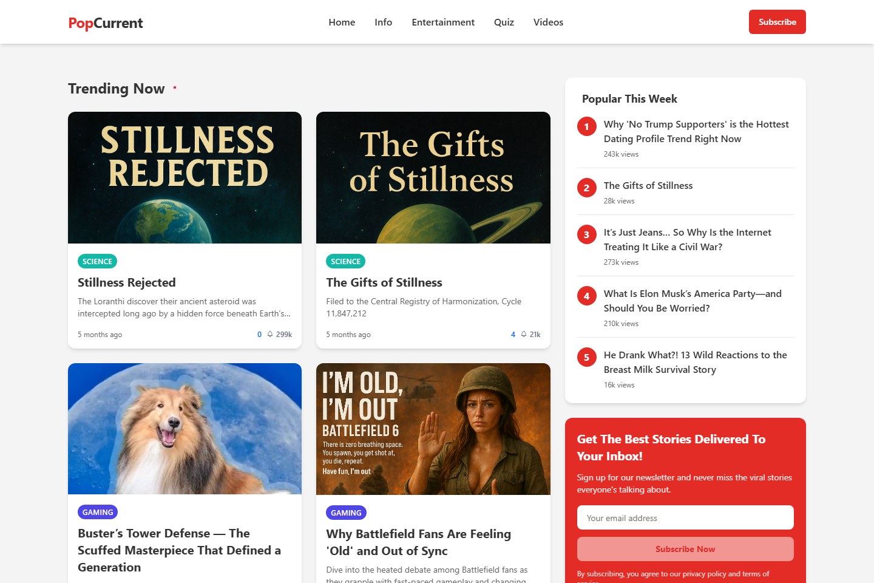Click '5 months ago' on Gifts of Stillness card
The height and width of the screenshot is (583, 874).
coord(348,335)
